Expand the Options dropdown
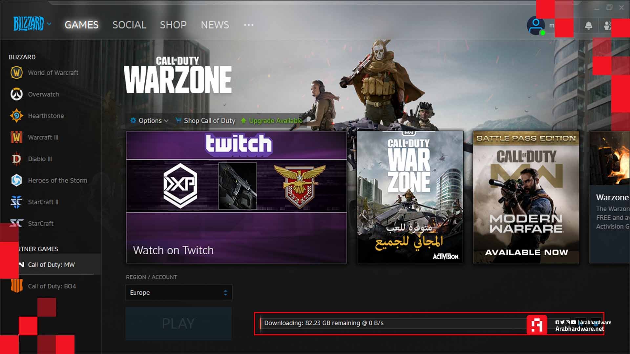Viewport: 630px width, 354px height. 150,121
